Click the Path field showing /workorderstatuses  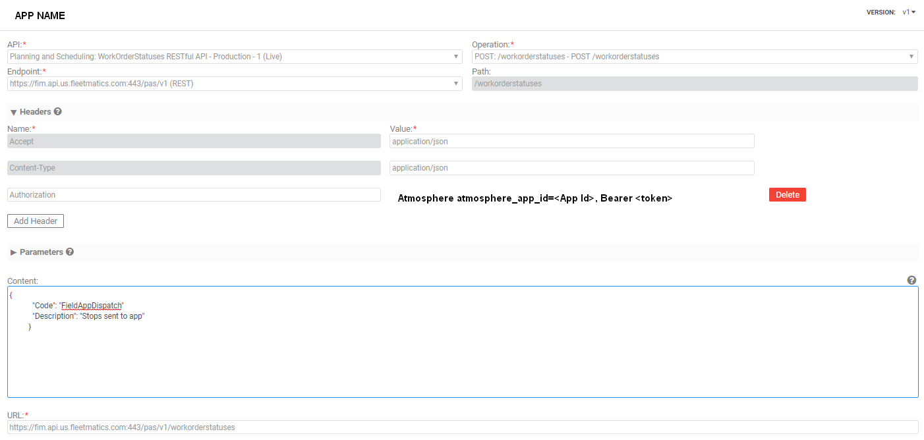695,84
